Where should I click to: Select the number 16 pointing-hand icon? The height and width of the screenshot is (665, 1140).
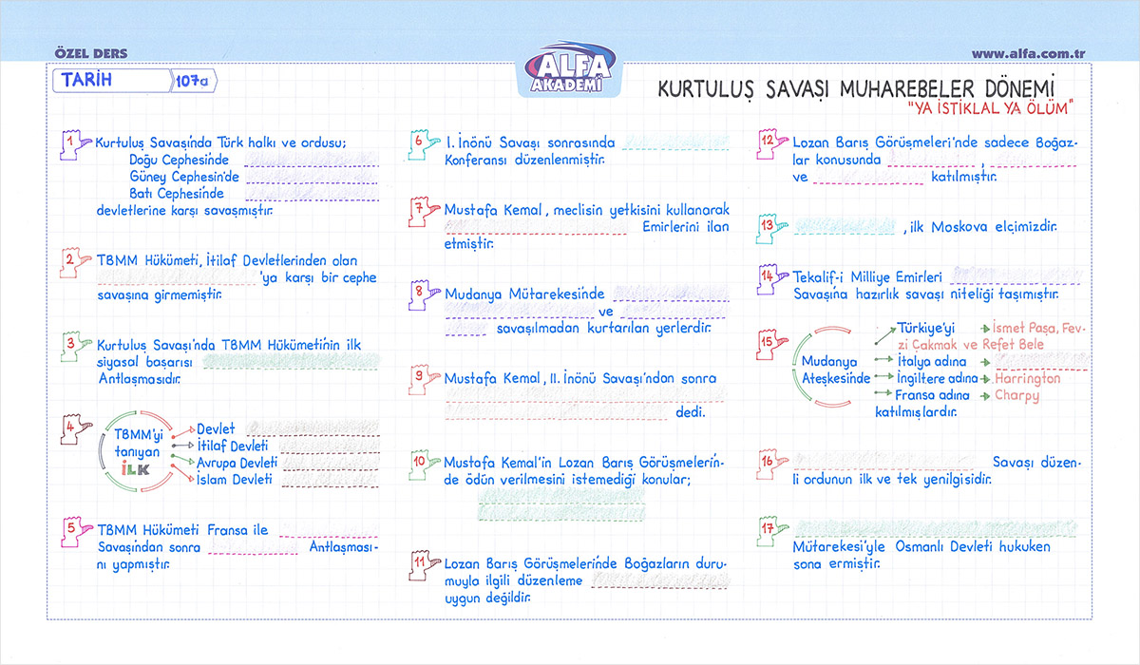click(x=770, y=463)
